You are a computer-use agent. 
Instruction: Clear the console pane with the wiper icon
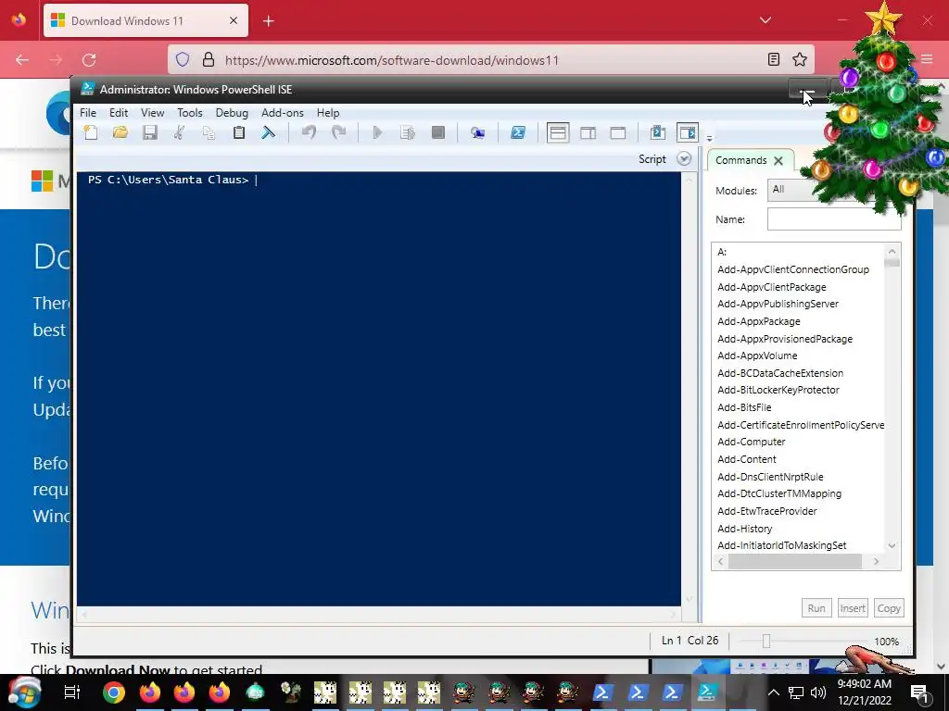pyautogui.click(x=268, y=132)
